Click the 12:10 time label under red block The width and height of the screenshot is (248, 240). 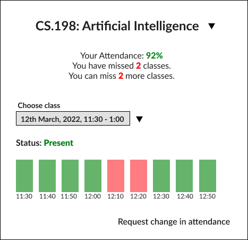click(116, 196)
